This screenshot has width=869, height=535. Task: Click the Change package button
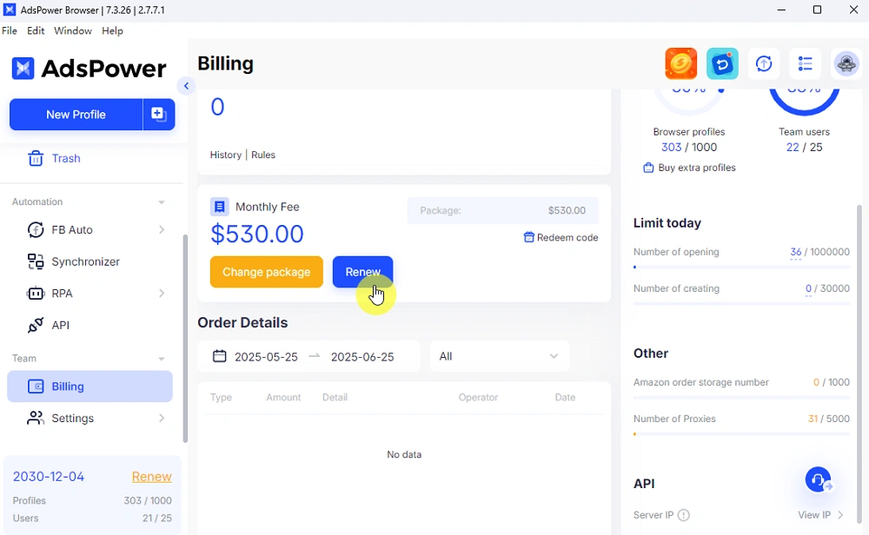click(x=267, y=272)
